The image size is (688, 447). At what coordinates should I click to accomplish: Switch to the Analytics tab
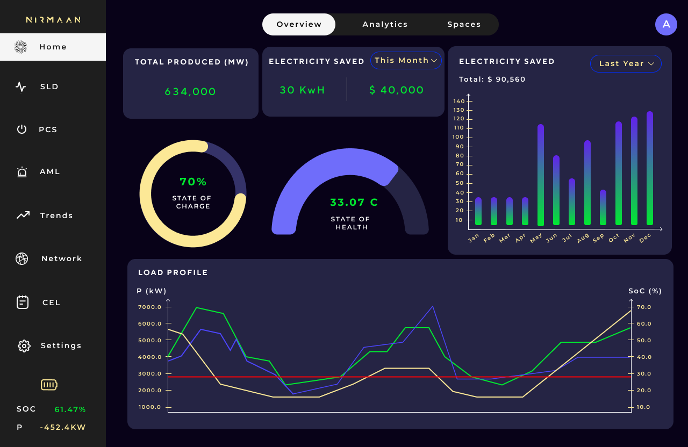click(385, 24)
